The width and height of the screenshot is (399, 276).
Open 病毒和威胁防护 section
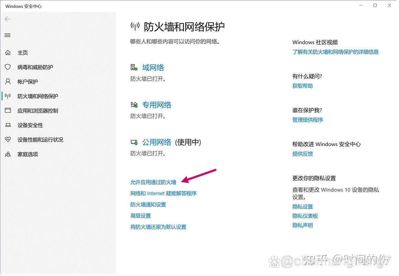point(35,67)
